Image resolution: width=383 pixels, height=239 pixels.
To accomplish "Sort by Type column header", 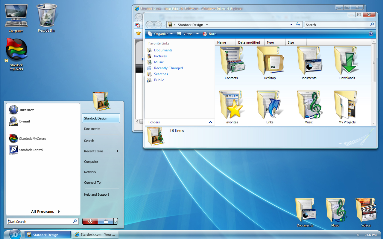I will [x=275, y=42].
